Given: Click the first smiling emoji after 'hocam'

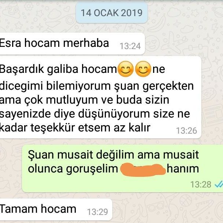Looking at the screenshot, I should coord(126,69).
